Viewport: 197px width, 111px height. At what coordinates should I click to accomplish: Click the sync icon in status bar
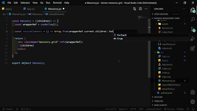pyautogui.click(x=17, y=109)
